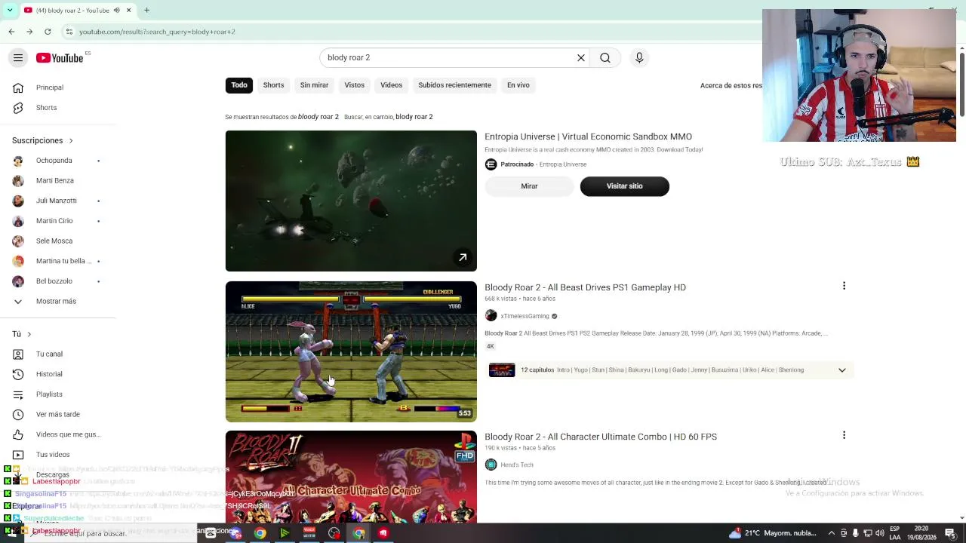Click the xTimelessGaming channel avatar
966x543 pixels.
pos(491,316)
